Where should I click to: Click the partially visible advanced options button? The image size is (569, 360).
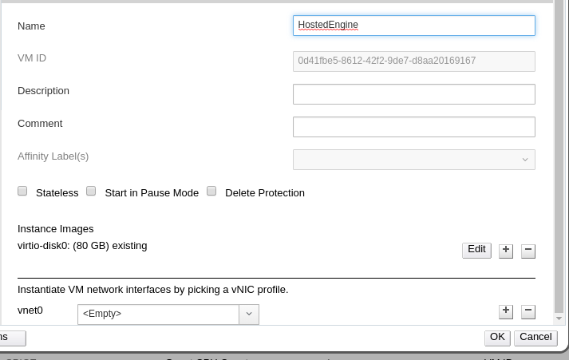(11, 338)
